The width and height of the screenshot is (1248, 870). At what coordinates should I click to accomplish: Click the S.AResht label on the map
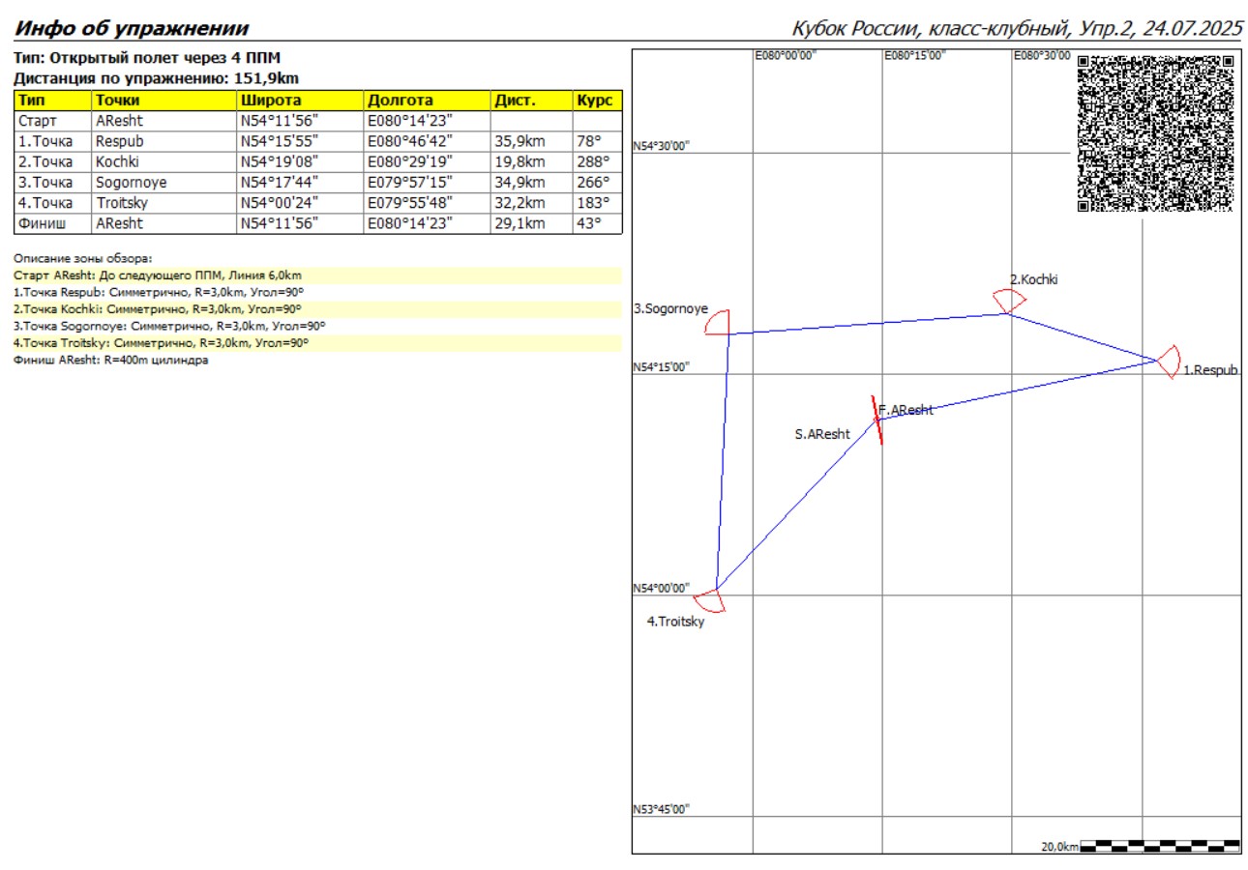point(821,434)
